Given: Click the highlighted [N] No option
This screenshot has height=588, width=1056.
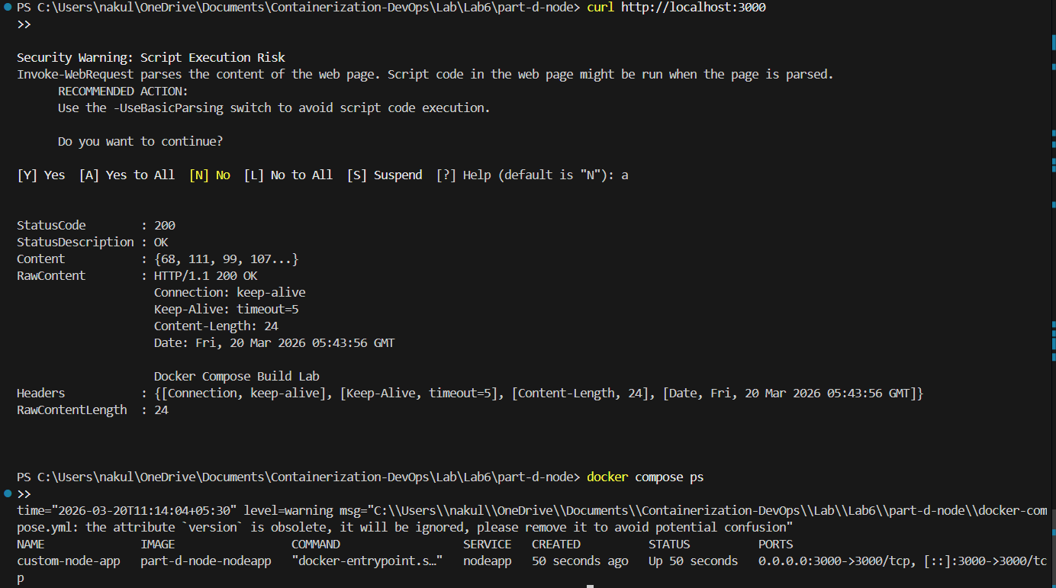Looking at the screenshot, I should [210, 175].
